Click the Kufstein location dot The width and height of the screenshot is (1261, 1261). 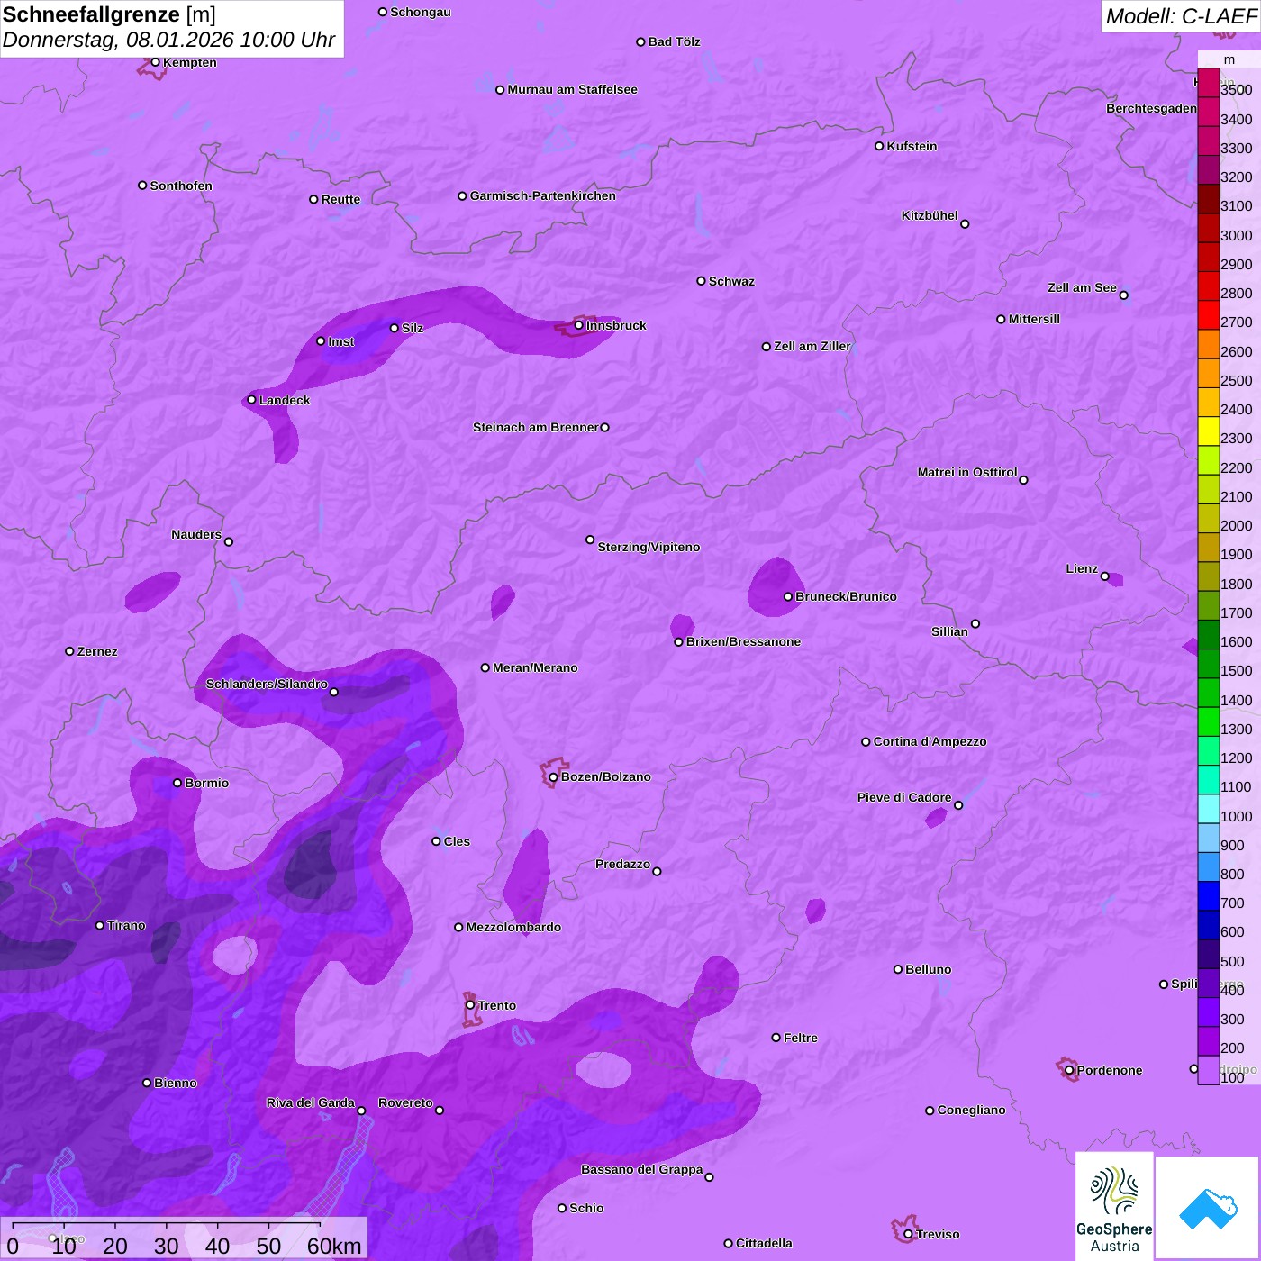[879, 146]
